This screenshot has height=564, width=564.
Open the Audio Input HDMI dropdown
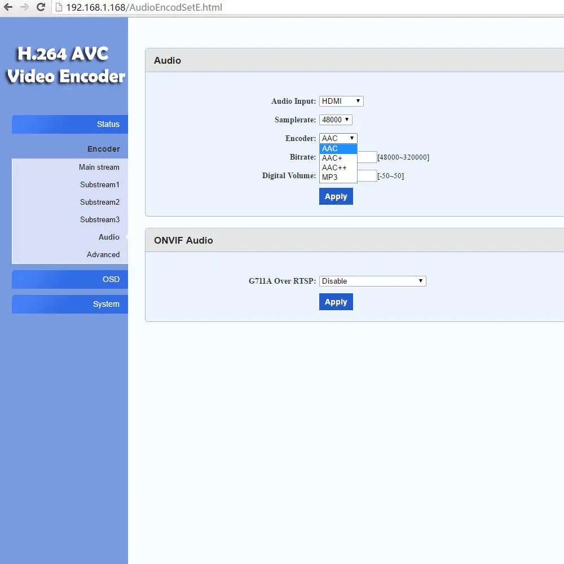point(341,101)
